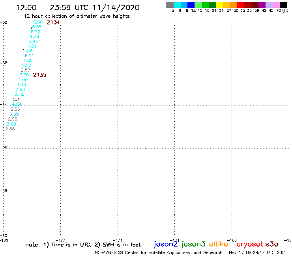This screenshot has width=292, height=256.
Task: Select the 5.93 wave height reading
Action: [33, 41]
